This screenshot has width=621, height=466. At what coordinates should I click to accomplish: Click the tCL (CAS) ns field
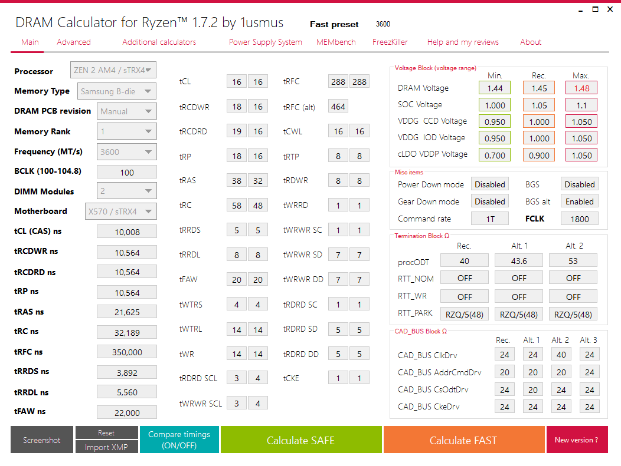click(127, 232)
